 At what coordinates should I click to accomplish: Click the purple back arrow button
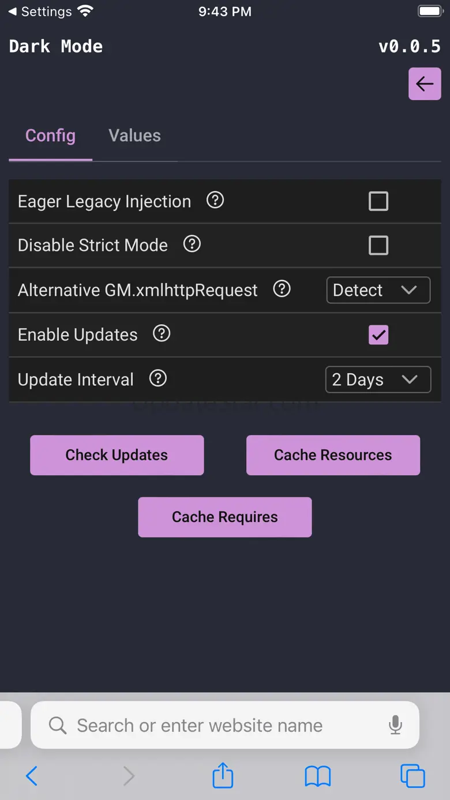tap(425, 84)
